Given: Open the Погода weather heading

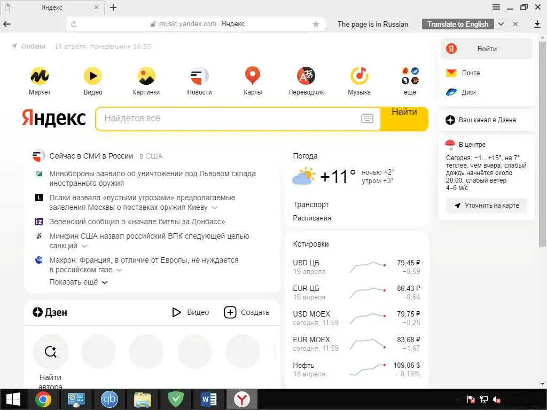Looking at the screenshot, I should (x=305, y=156).
